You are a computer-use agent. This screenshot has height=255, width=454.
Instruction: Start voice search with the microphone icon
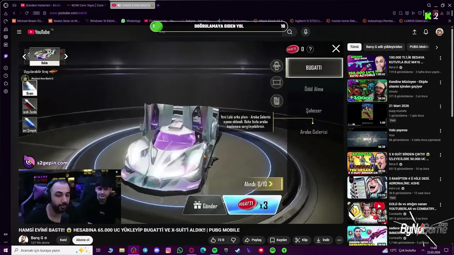(x=305, y=32)
